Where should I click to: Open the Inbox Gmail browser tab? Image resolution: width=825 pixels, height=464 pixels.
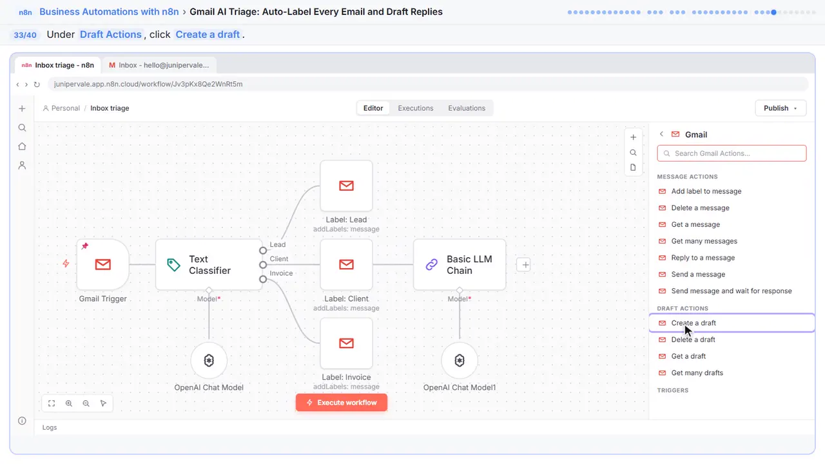click(x=159, y=65)
